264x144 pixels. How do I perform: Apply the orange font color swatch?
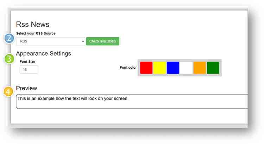pos(200,68)
